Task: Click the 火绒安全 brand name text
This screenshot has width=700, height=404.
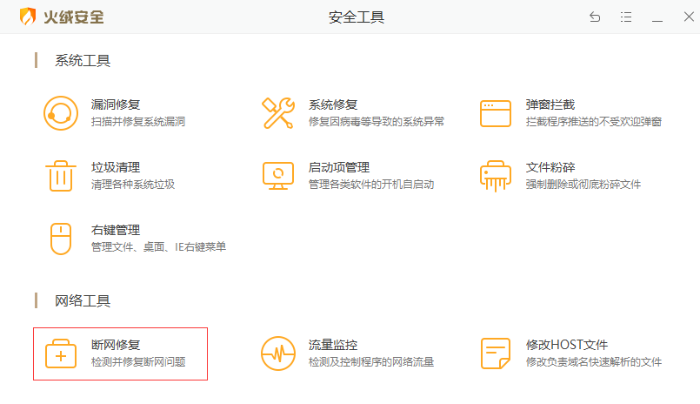Action: coord(74,17)
